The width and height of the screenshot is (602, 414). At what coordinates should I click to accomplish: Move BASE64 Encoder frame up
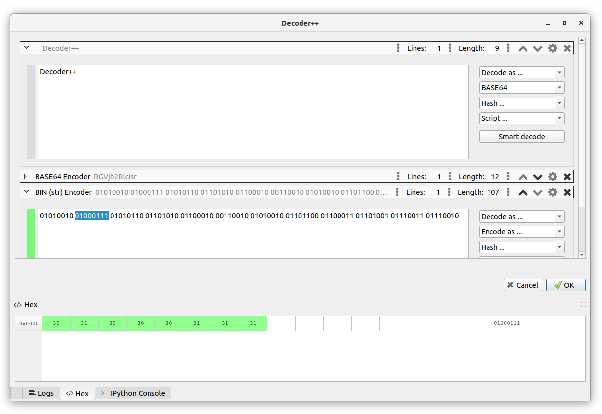click(523, 177)
